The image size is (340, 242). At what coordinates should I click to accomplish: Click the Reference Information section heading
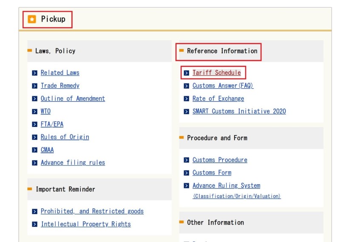click(222, 51)
